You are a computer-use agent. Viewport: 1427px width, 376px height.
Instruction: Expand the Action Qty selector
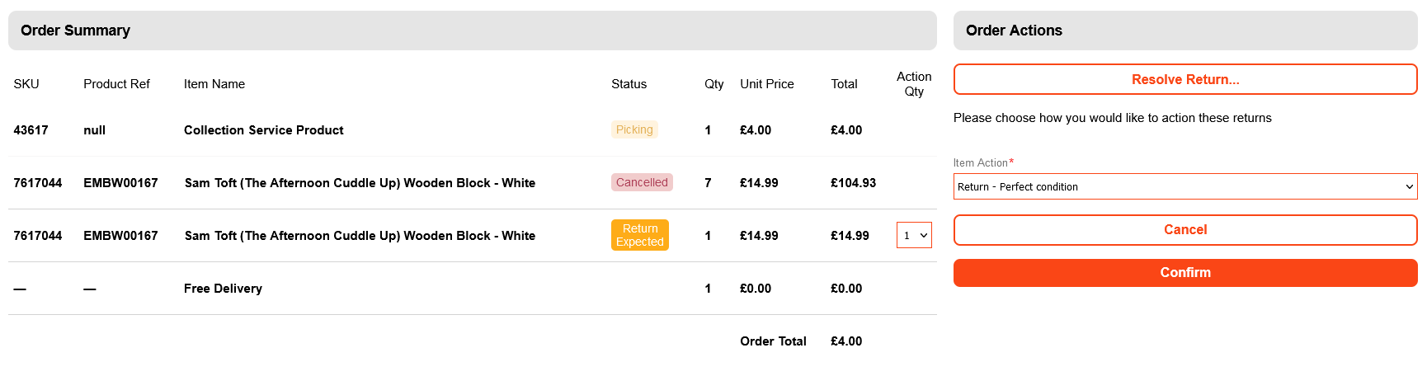[914, 235]
